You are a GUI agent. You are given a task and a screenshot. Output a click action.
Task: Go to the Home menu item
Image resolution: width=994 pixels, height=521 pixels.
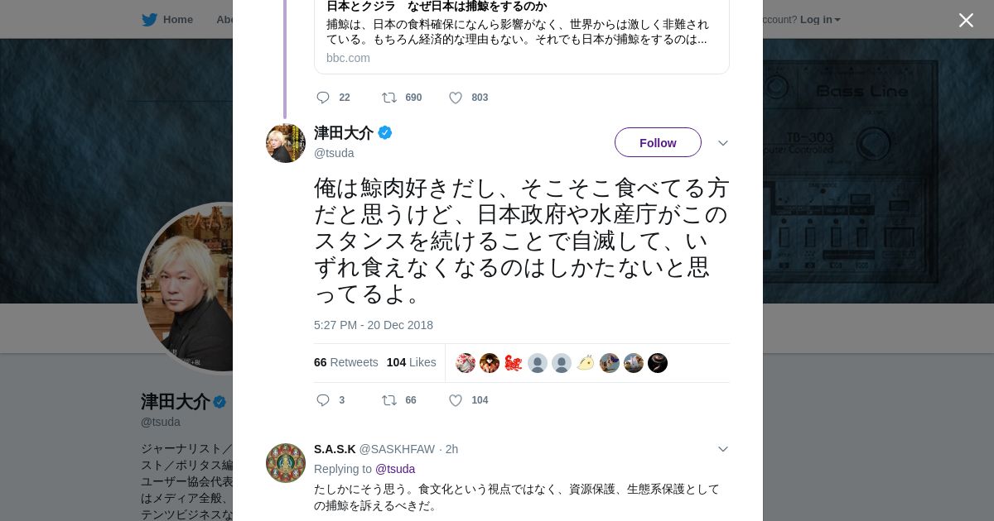[177, 20]
